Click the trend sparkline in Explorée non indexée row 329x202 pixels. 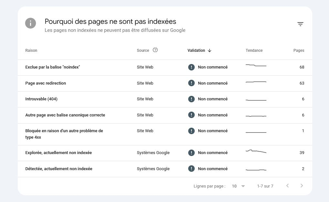tap(256, 151)
